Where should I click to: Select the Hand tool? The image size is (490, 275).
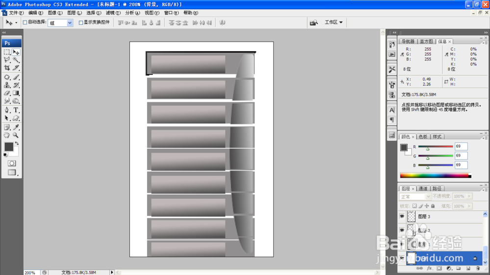[x=7, y=135]
